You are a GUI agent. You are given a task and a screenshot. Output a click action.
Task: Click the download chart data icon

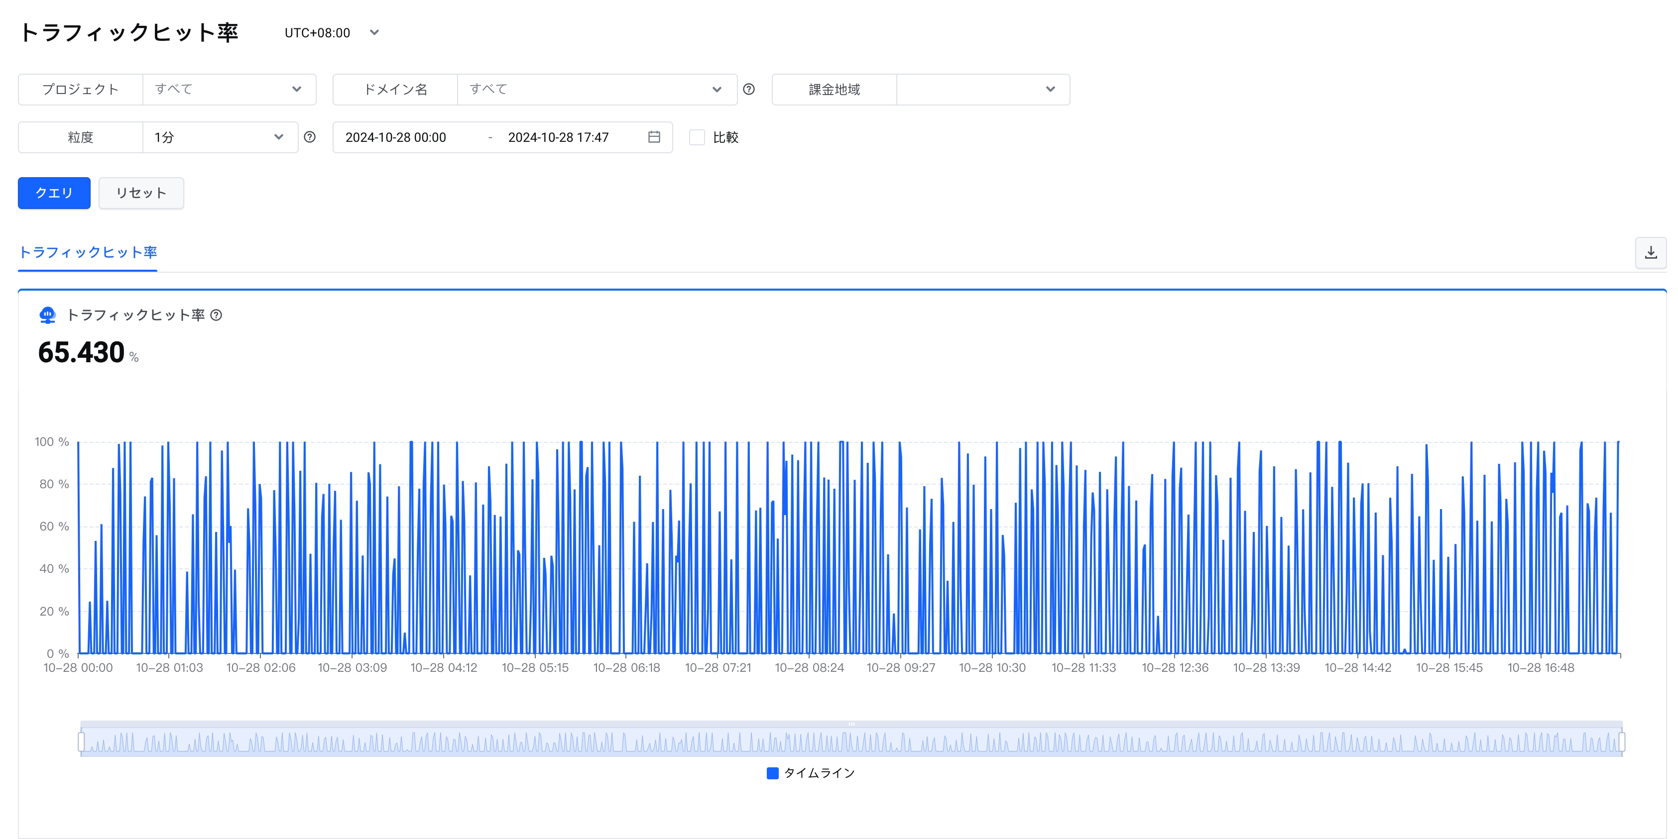coord(1651,253)
